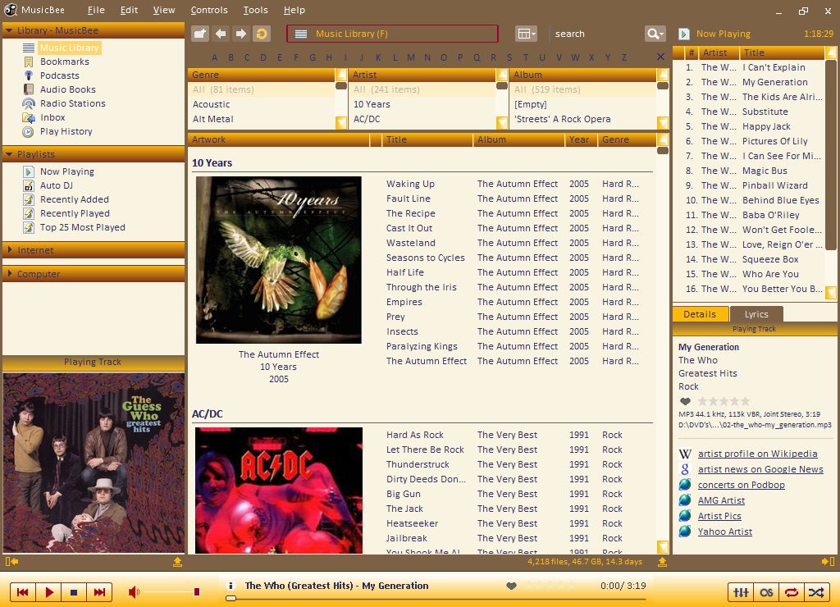The image size is (840, 607).
Task: Click the track info 'i' icon in player bar
Action: pyautogui.click(x=231, y=586)
